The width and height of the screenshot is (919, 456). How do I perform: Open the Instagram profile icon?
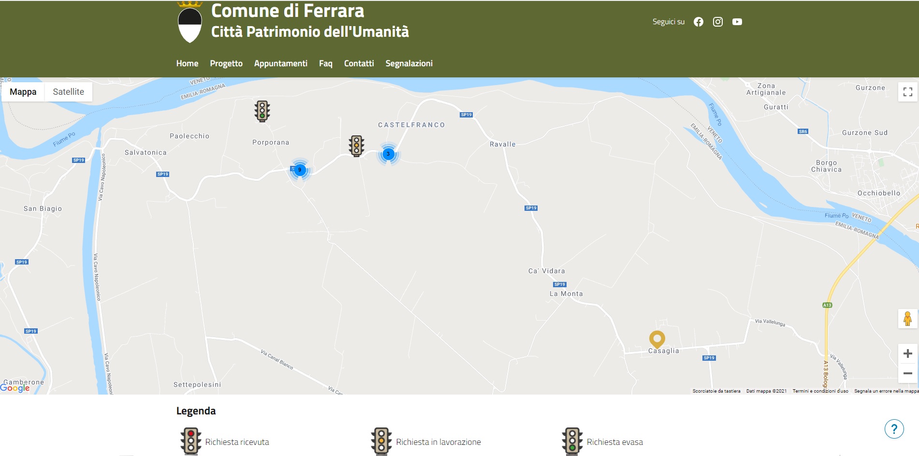point(718,22)
